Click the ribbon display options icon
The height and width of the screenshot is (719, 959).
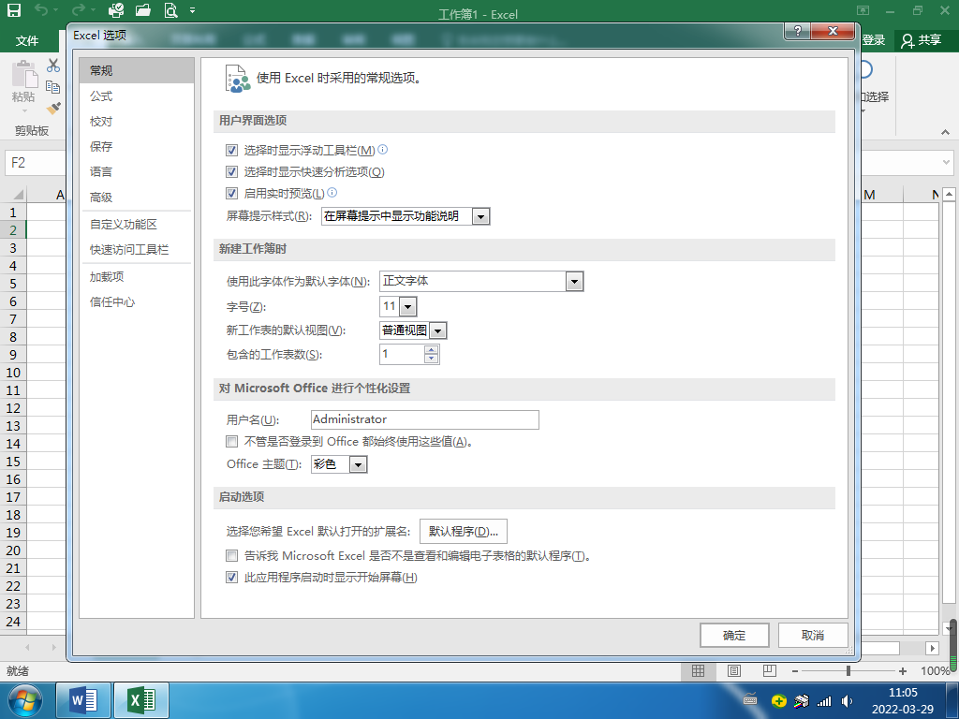click(x=863, y=10)
